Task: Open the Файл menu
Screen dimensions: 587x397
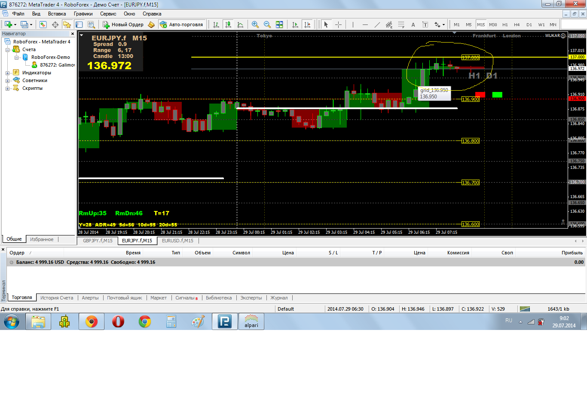Action: click(x=18, y=14)
